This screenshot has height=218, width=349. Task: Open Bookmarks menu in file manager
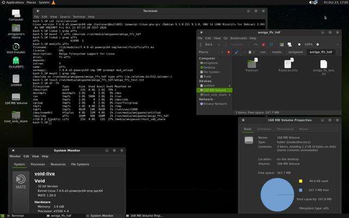[239, 38]
